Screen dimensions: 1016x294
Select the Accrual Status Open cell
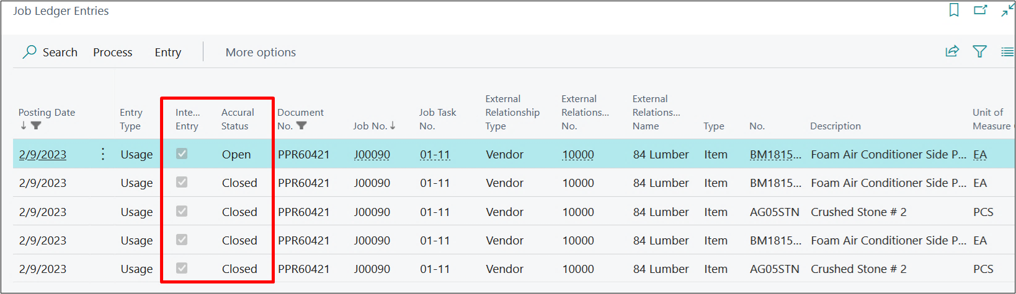[236, 155]
